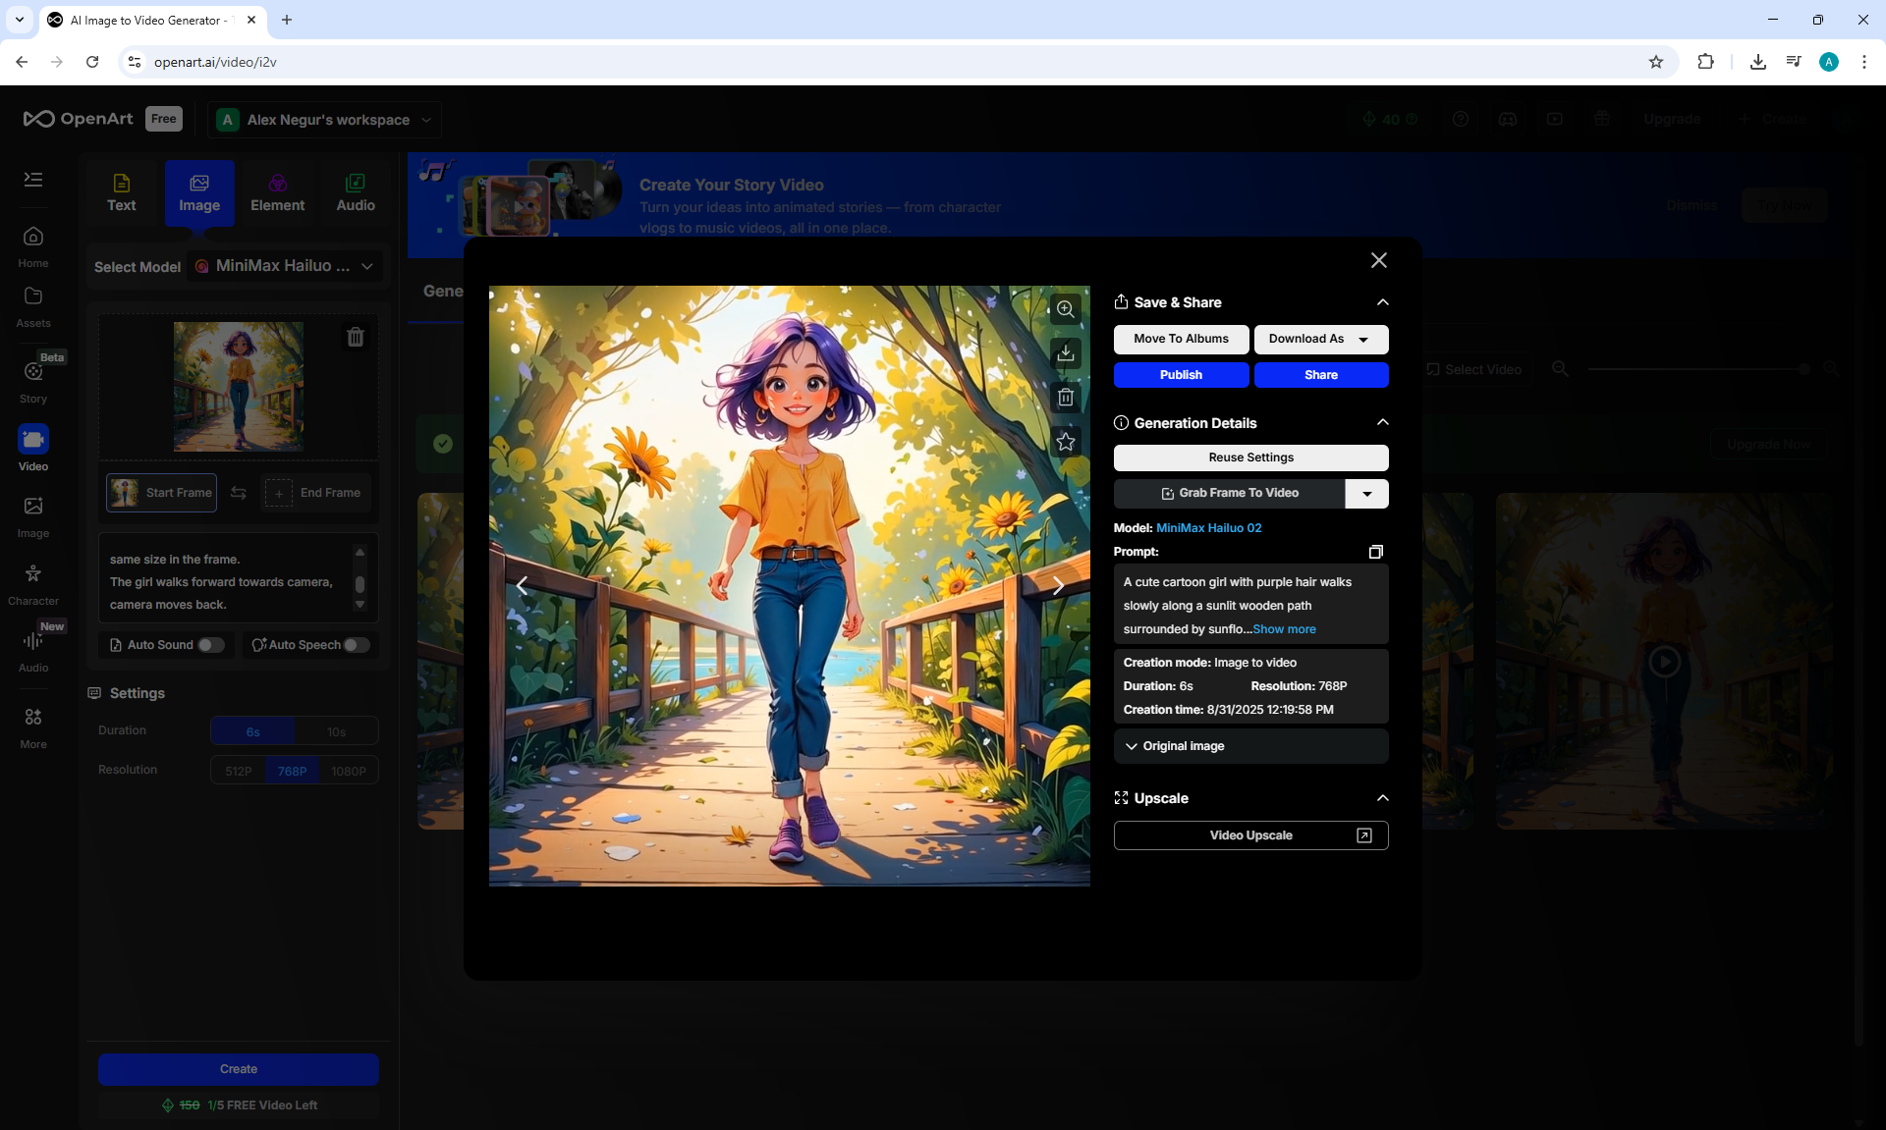This screenshot has height=1130, width=1886.
Task: Open Grab Frame To Video dropdown arrow
Action: pyautogui.click(x=1366, y=494)
